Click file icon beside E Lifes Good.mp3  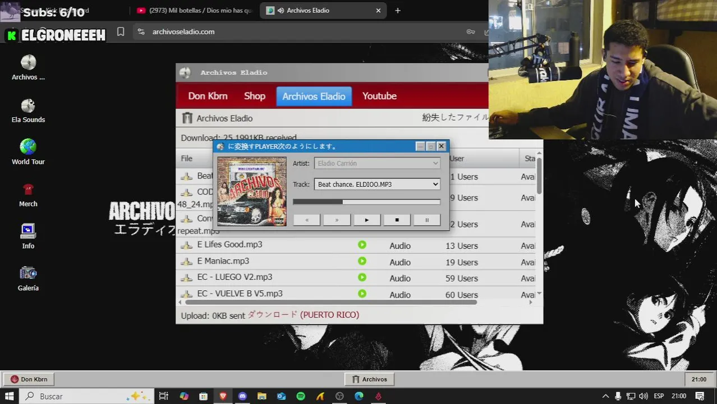point(186,245)
